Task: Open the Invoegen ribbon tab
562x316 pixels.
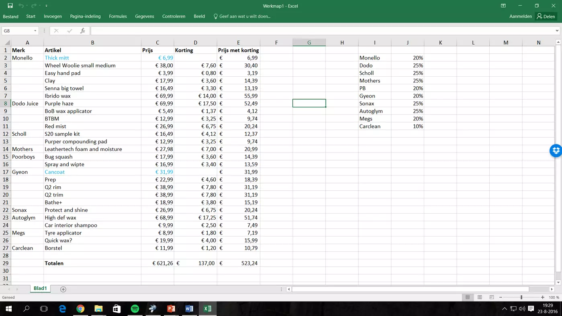Action: point(53,16)
